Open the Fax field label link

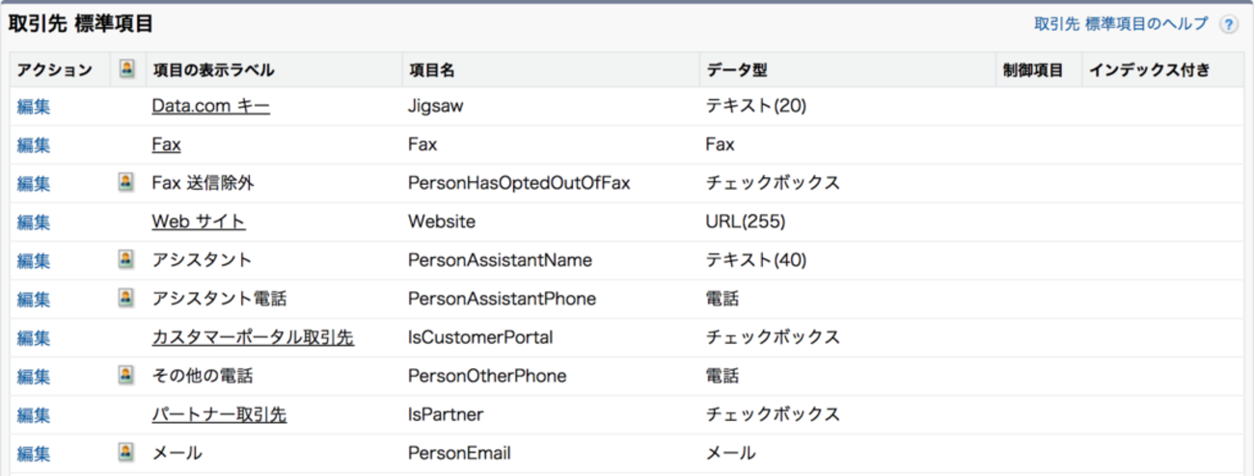(x=166, y=145)
